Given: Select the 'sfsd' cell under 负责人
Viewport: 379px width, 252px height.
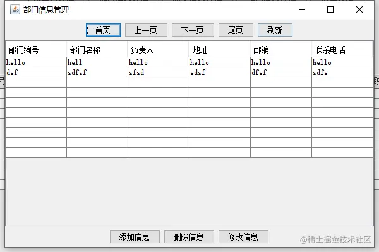Looking at the screenshot, I should [159, 72].
